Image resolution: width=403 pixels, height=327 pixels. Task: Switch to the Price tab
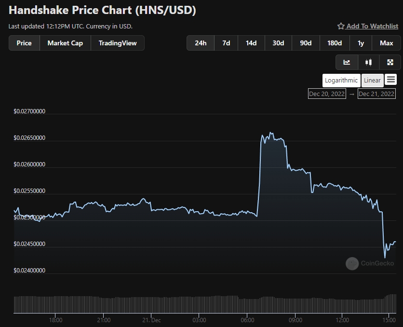click(x=24, y=43)
